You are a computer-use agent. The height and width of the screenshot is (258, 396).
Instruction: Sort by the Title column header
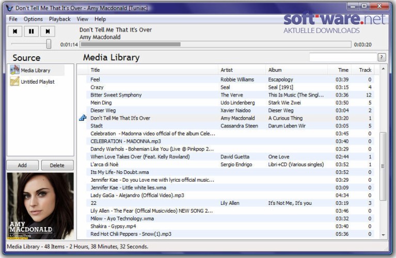click(152, 70)
